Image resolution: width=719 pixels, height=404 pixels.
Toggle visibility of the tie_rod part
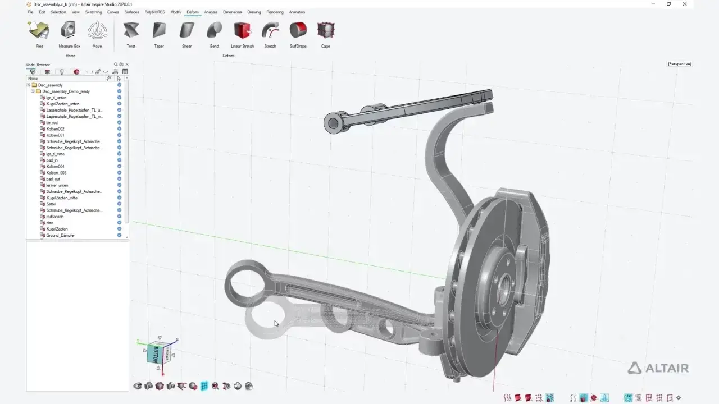(119, 122)
